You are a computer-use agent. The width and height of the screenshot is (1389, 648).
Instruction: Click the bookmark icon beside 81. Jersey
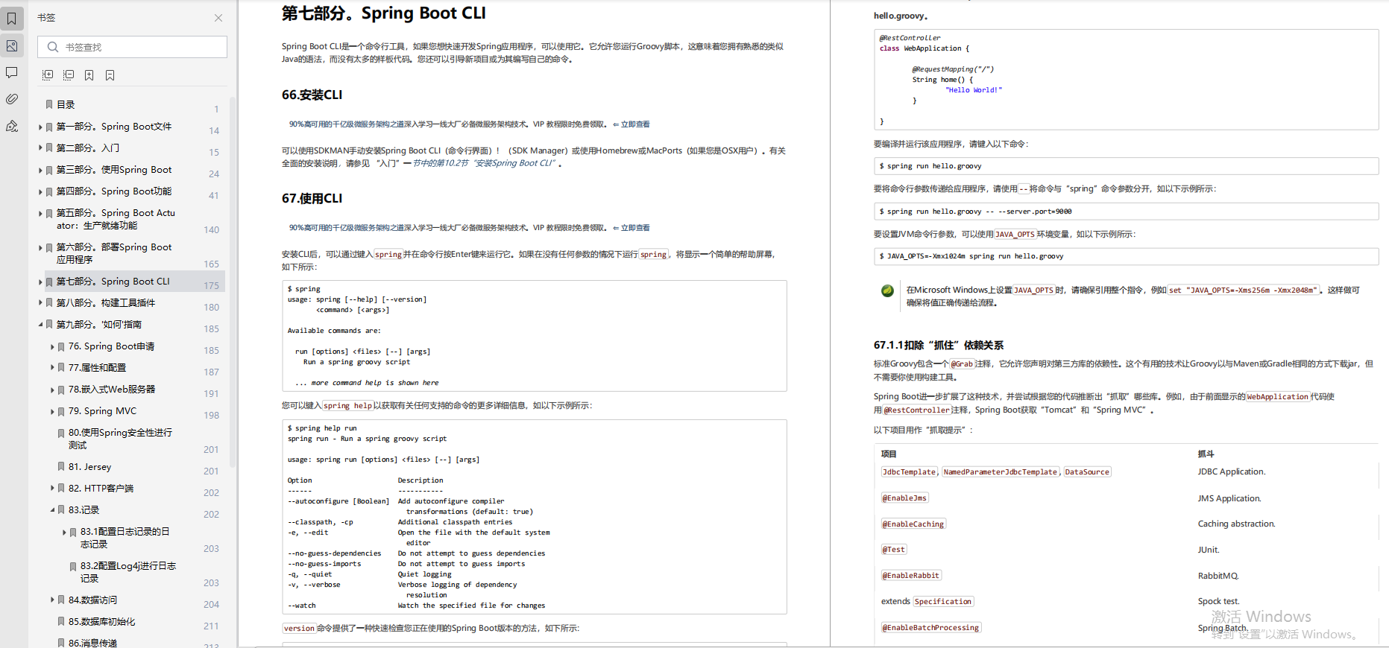click(x=61, y=467)
